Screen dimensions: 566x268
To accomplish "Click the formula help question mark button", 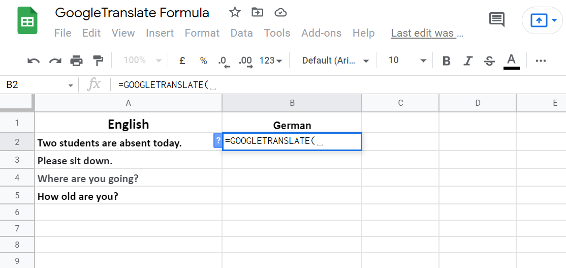I will click(x=218, y=141).
